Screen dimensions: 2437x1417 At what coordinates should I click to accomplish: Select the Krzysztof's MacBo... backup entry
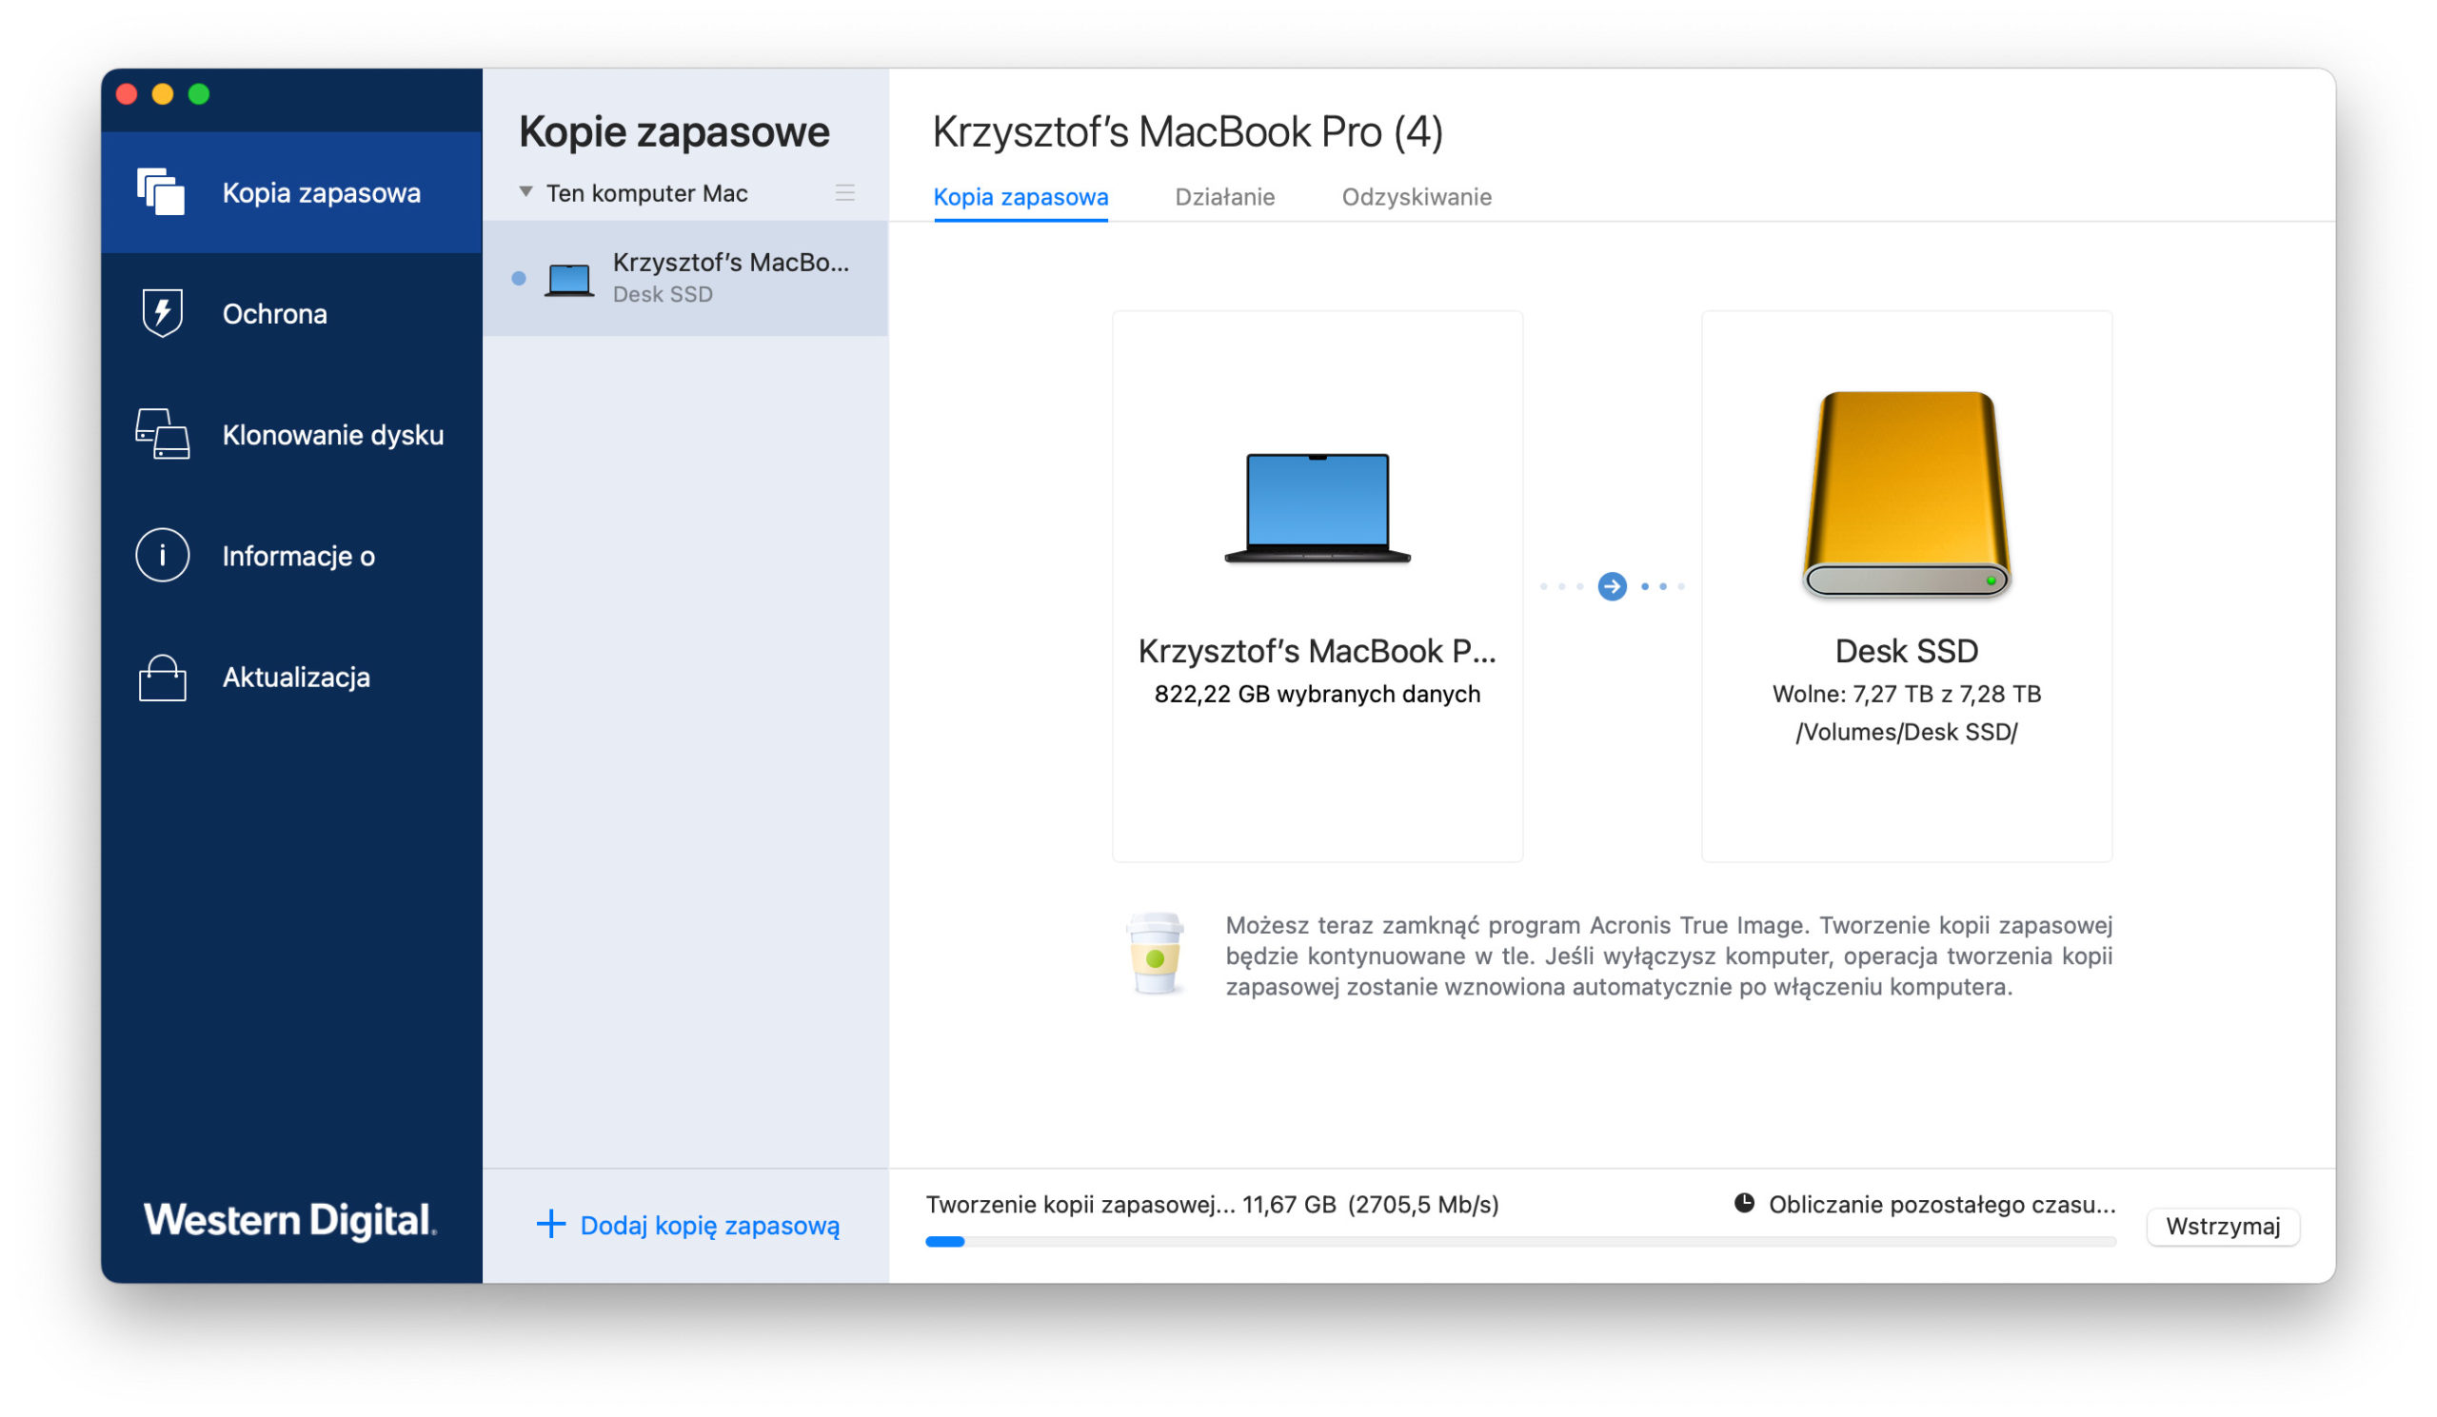pyautogui.click(x=685, y=279)
